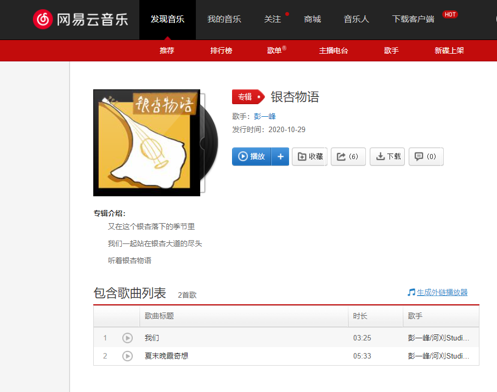Select the 歌单 playlists tab
The height and width of the screenshot is (392, 497).
point(275,50)
